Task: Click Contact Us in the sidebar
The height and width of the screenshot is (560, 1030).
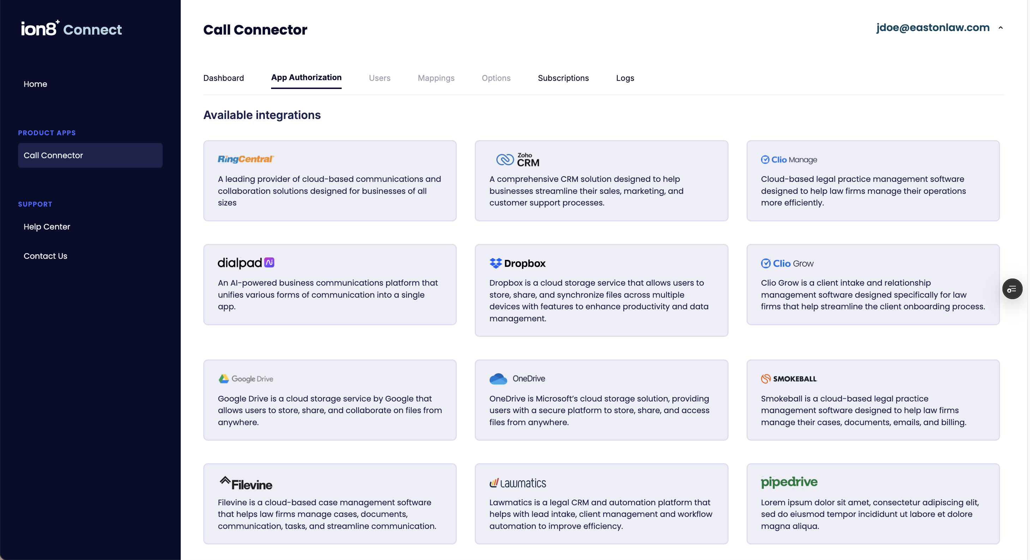Action: pos(45,256)
